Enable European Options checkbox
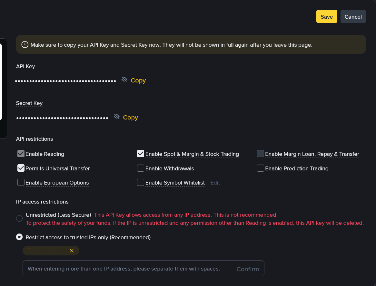 coord(21,183)
